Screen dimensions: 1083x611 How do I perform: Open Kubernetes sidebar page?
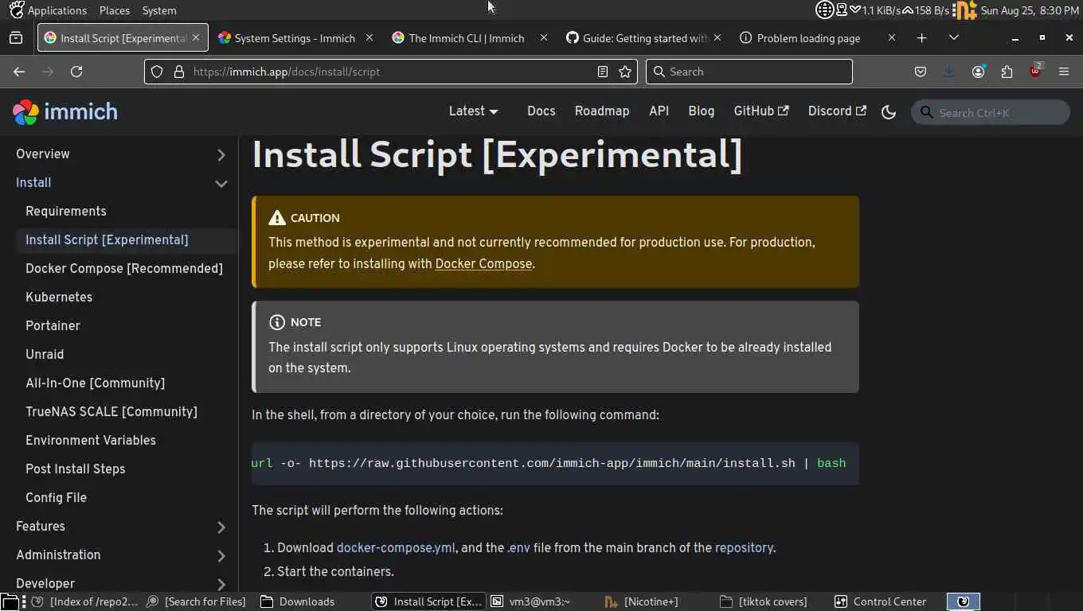coord(59,298)
